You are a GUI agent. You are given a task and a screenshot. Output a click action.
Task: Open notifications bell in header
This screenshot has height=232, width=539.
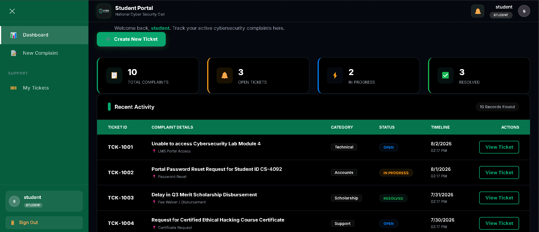point(478,11)
